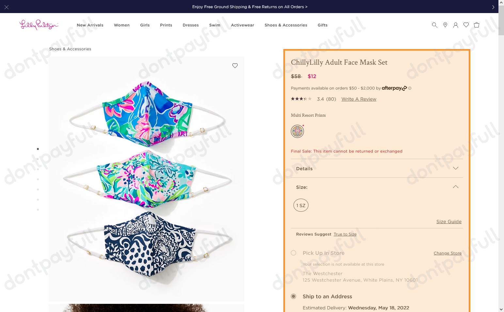Image resolution: width=504 pixels, height=312 pixels.
Task: Choose Pick Up in Store
Action: click(293, 253)
